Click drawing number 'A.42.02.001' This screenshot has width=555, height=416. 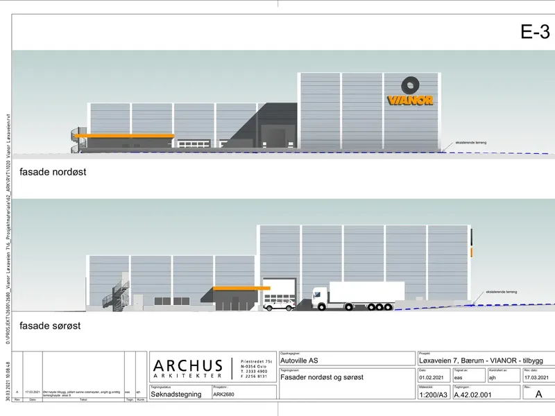(472, 395)
